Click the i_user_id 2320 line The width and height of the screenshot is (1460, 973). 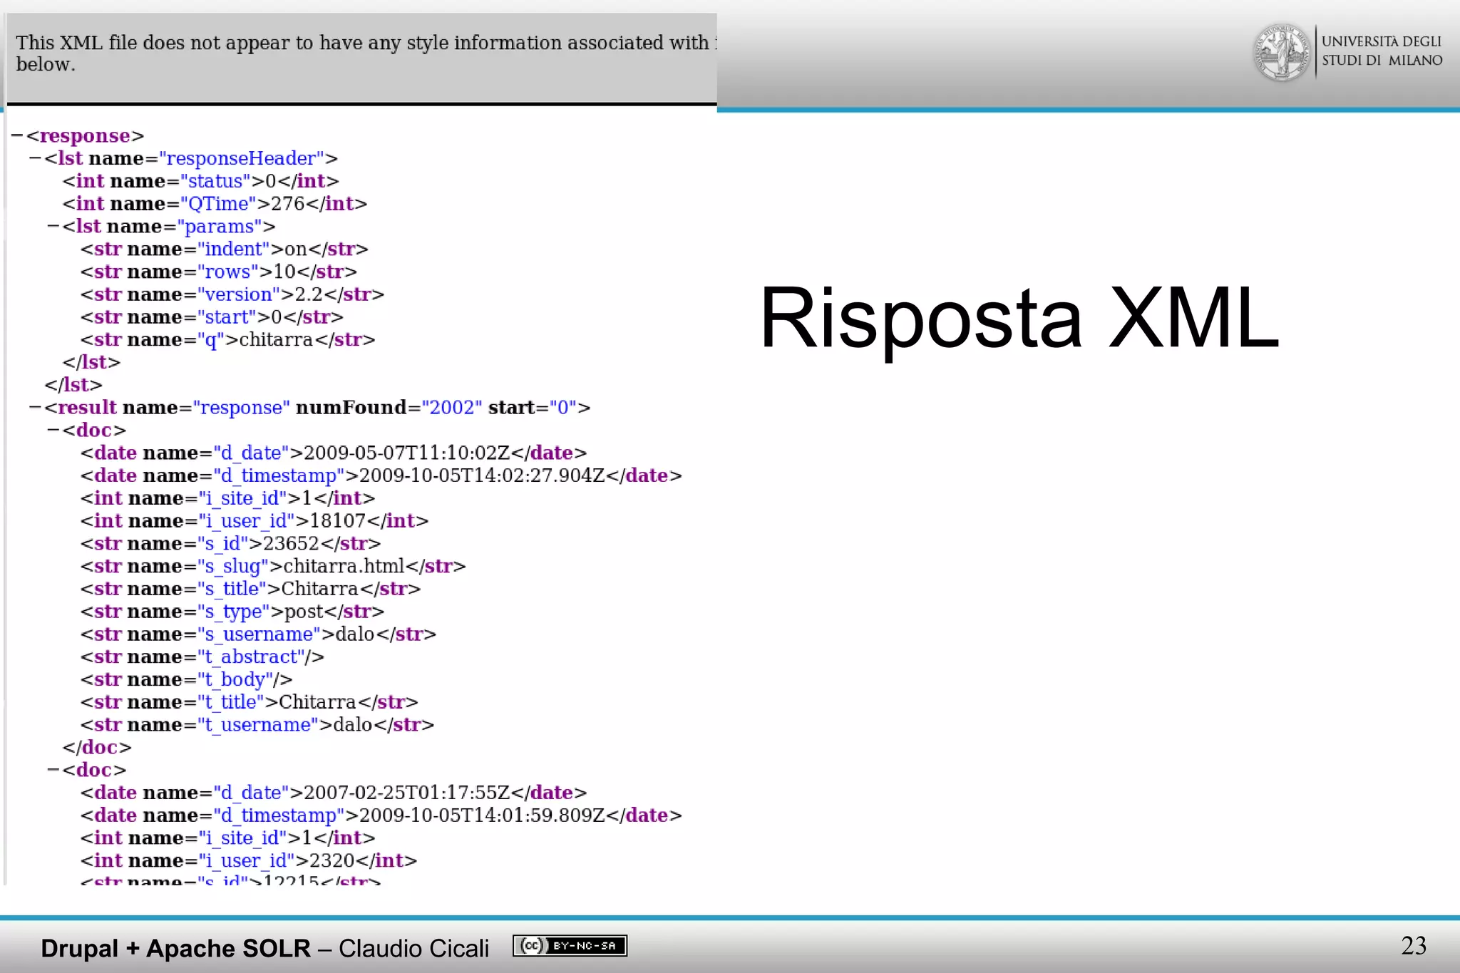click(x=249, y=861)
